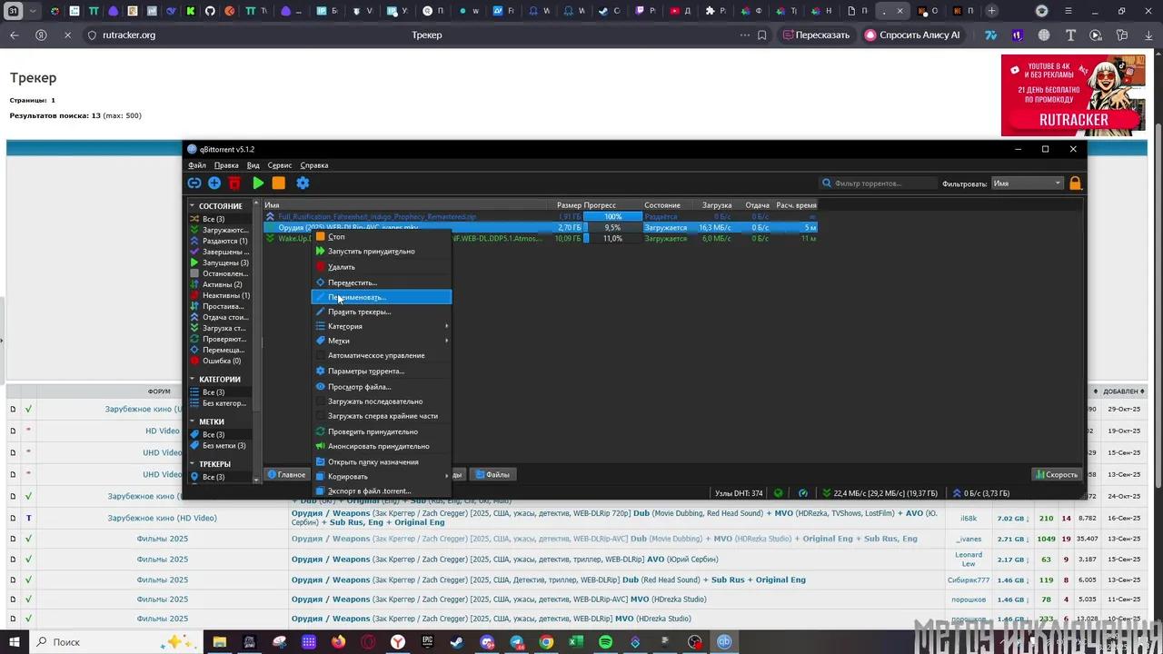This screenshot has width=1163, height=654.
Task: Choose 'Переименовать...' in the context menu
Action: click(x=382, y=297)
